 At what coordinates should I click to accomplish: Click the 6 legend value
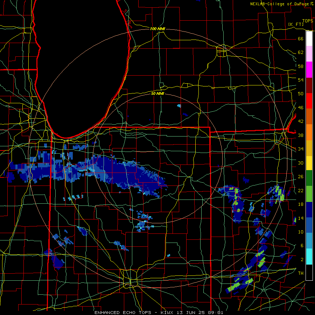tap(302, 246)
